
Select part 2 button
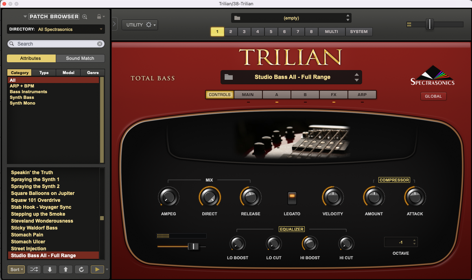coord(231,32)
